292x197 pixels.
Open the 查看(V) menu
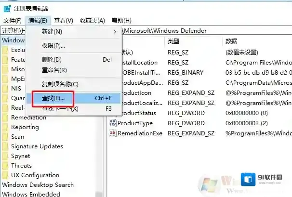(63, 21)
